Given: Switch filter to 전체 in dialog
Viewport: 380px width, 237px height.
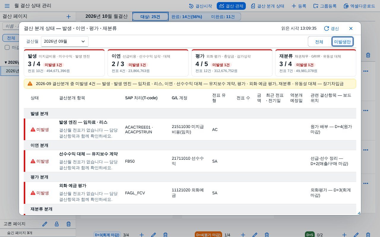Looking at the screenshot, I should 319,42.
